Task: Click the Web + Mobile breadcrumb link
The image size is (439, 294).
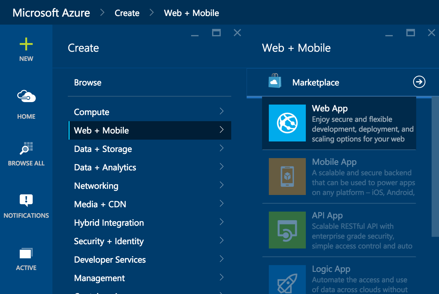Action: coord(191,13)
